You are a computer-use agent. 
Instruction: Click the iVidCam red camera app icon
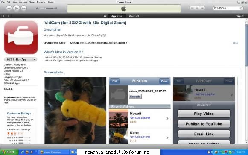coord(21,37)
